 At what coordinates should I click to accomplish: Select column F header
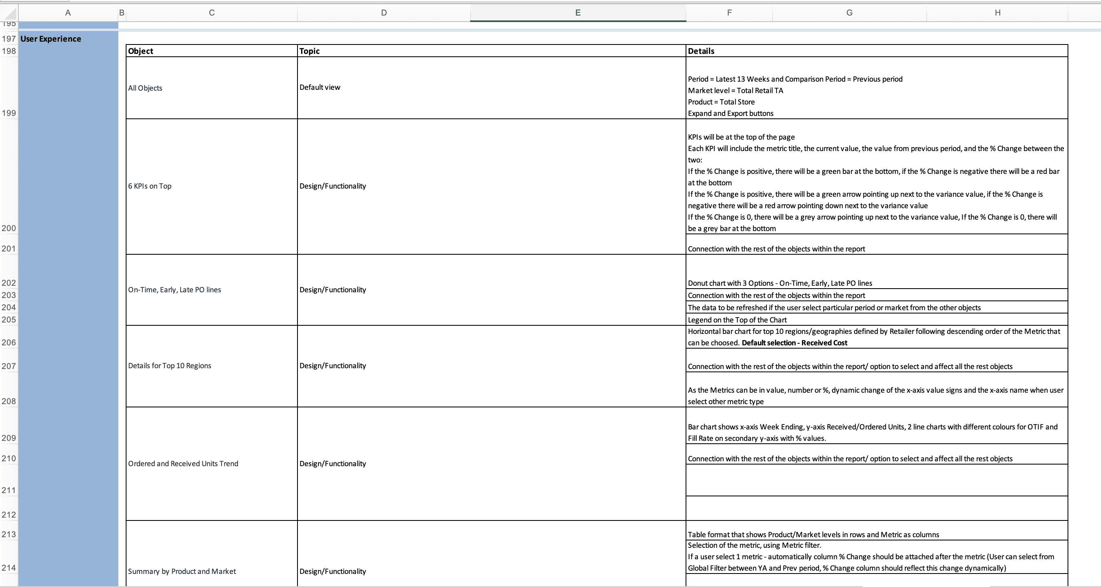[x=729, y=13]
